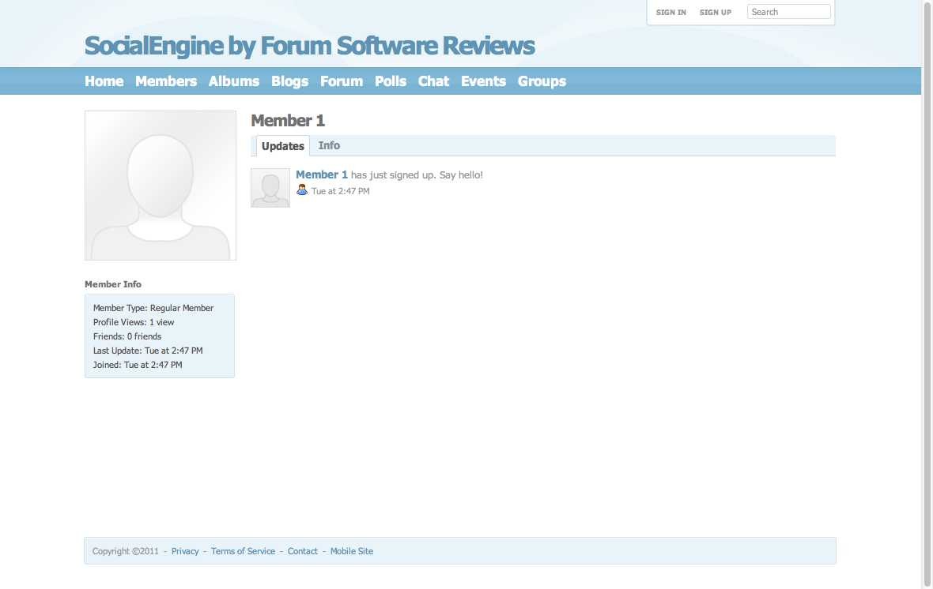Switch to the Info tab
The width and height of the screenshot is (933, 589).
329,145
